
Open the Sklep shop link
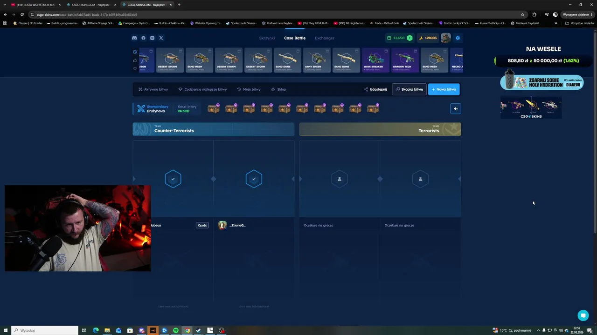(x=278, y=89)
